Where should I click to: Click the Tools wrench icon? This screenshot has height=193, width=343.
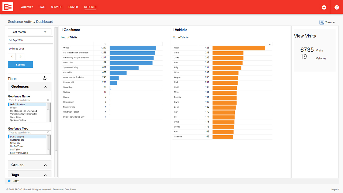[x=322, y=23]
